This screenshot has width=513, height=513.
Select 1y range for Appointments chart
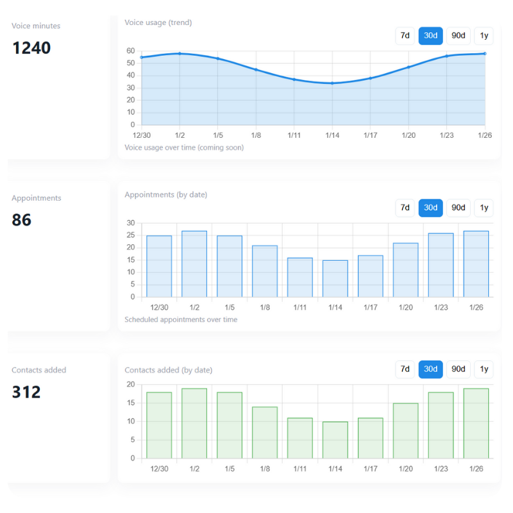(484, 208)
